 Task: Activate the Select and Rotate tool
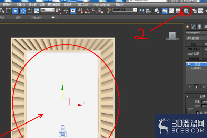click(x=30, y=11)
